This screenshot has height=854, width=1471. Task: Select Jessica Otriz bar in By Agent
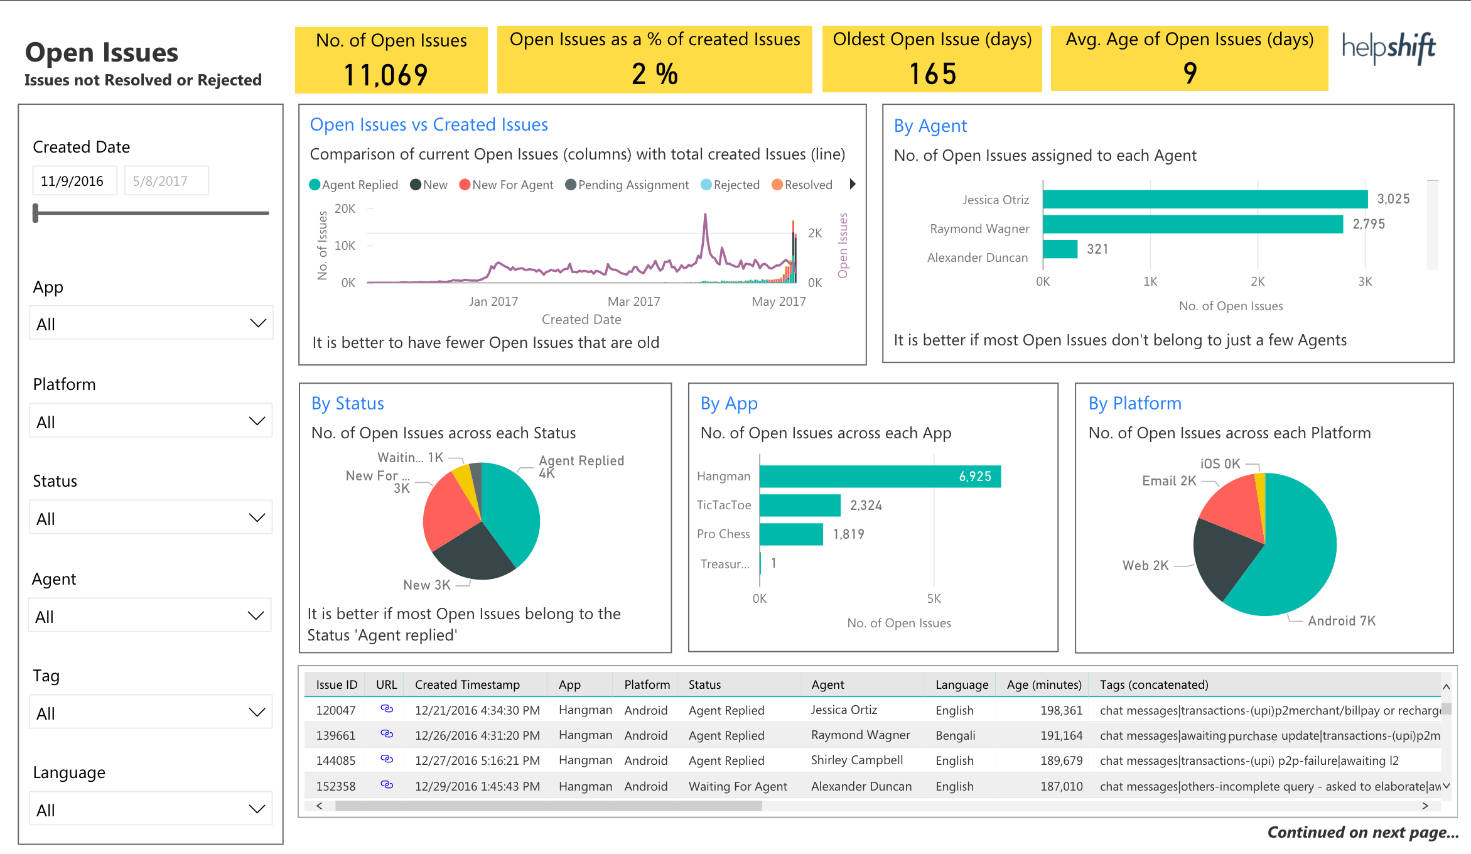[x=1204, y=199]
